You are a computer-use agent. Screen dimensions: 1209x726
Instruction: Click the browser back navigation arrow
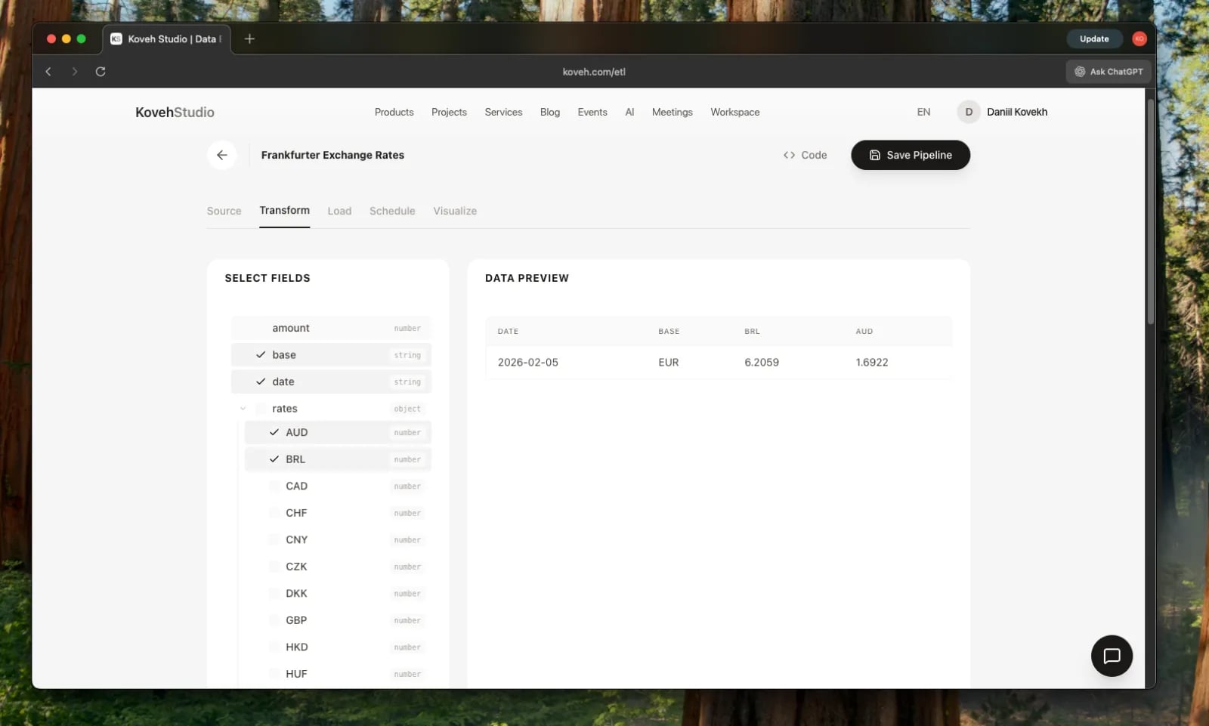[x=48, y=72]
